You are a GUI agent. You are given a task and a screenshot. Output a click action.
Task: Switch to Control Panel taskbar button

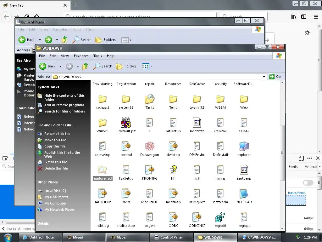[x=171, y=238]
